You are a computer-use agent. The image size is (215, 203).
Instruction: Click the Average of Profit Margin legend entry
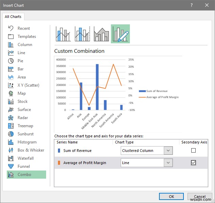coord(159,97)
